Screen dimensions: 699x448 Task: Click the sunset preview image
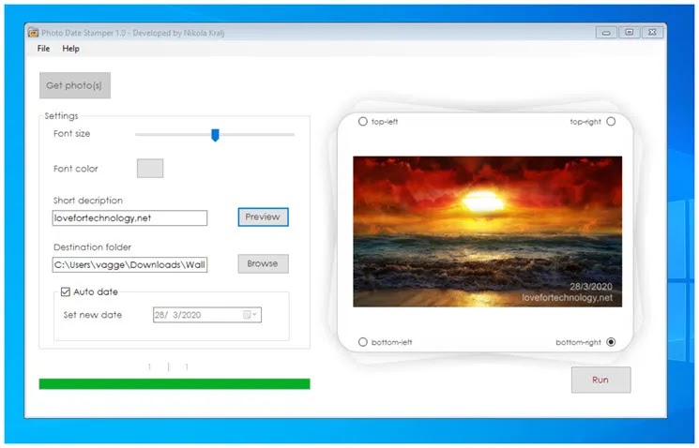coord(488,231)
